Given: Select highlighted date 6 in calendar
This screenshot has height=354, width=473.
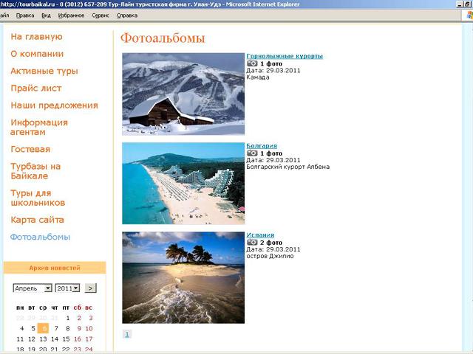Looking at the screenshot, I should (x=44, y=328).
